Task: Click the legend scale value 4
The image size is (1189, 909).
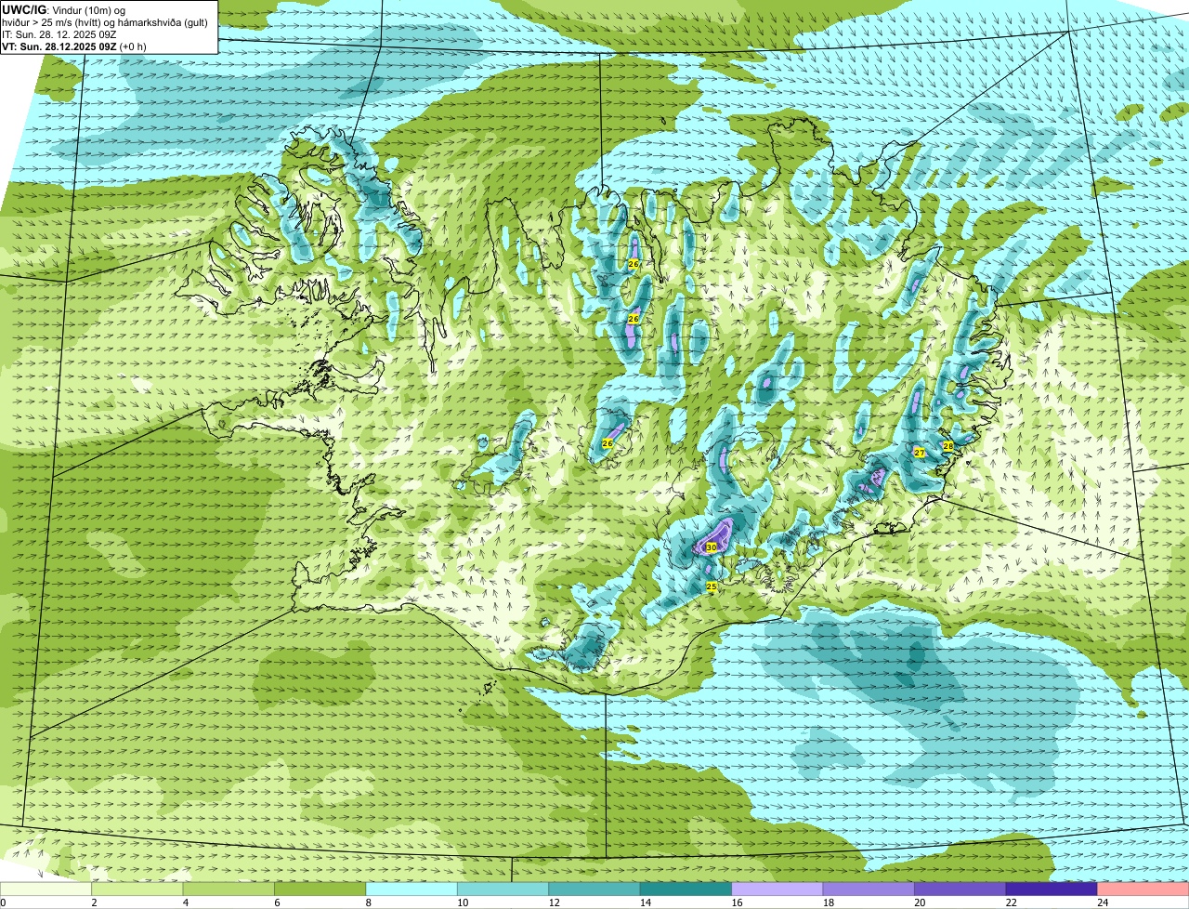Action: tap(185, 902)
